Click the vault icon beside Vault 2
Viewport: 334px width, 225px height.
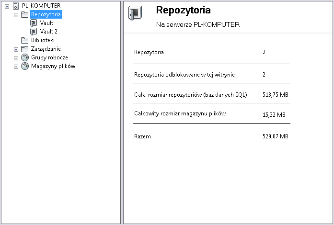[x=34, y=32]
